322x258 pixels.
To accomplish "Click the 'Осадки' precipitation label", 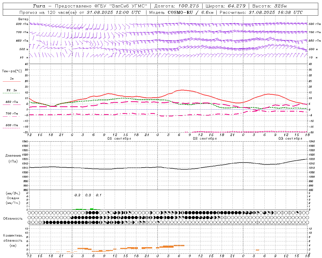I will click(13, 198).
